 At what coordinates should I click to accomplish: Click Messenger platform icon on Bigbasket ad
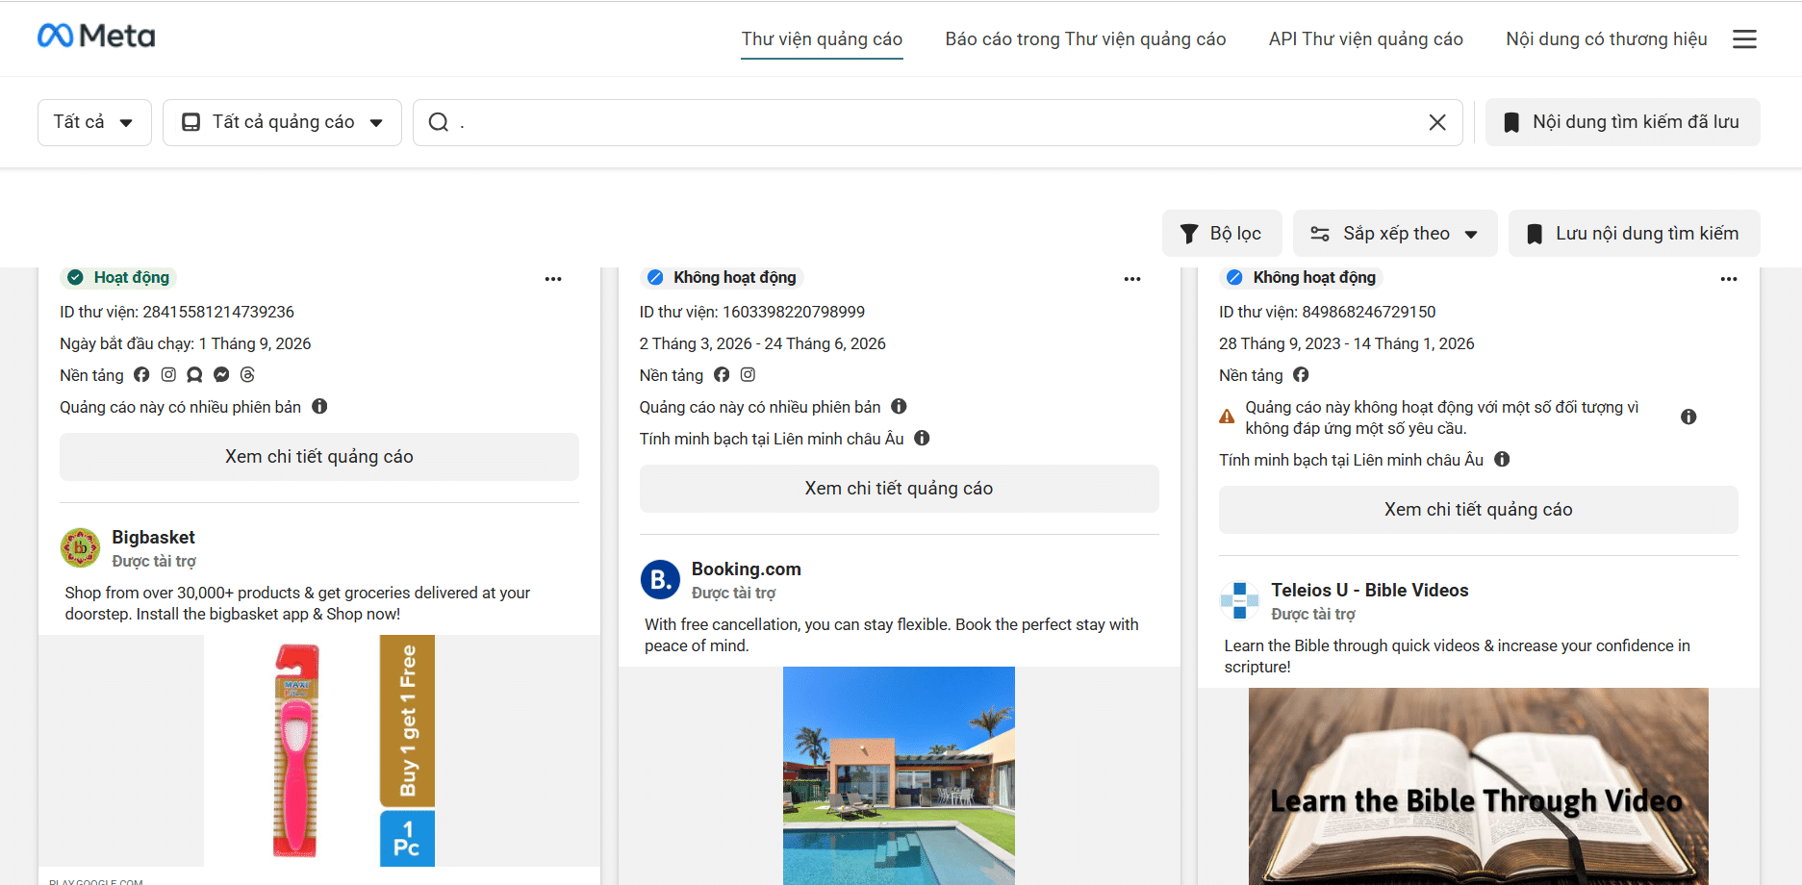tap(221, 374)
